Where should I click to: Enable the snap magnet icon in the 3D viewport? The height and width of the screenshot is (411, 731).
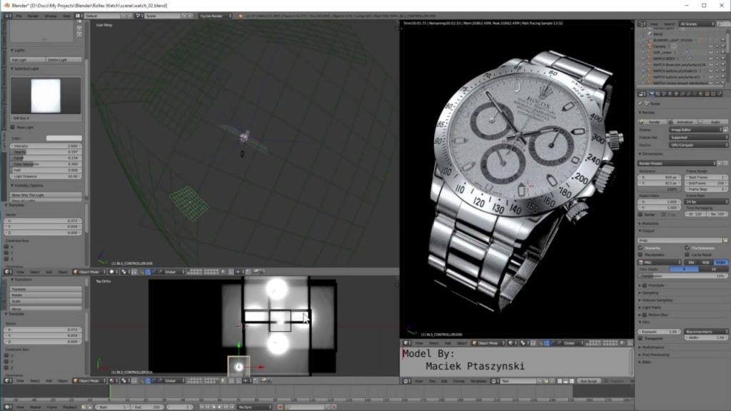pyautogui.click(x=223, y=270)
